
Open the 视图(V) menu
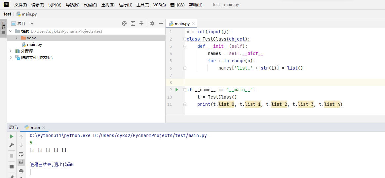click(x=55, y=5)
